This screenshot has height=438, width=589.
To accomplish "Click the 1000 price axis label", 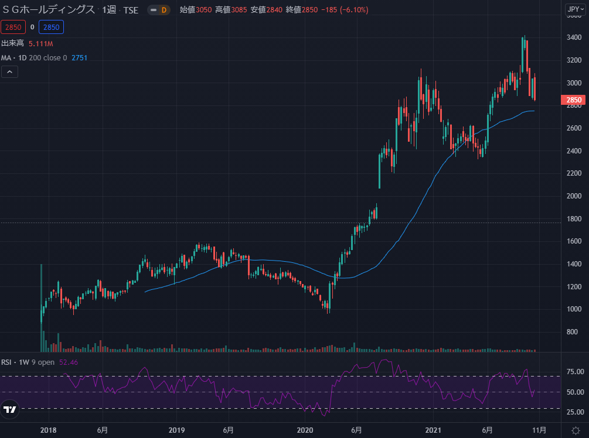I will coord(574,309).
